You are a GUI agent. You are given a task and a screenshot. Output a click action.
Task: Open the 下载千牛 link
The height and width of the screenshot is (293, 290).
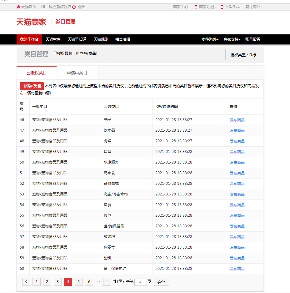232,7
